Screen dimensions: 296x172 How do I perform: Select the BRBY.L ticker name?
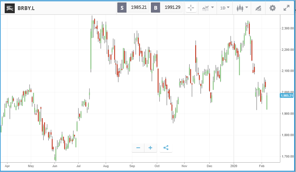(x=26, y=8)
